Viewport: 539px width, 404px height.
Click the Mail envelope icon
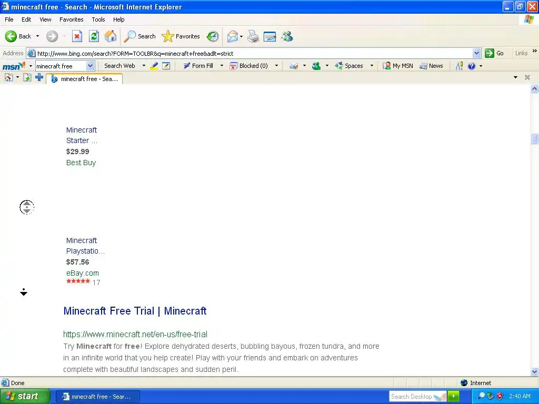click(x=233, y=36)
